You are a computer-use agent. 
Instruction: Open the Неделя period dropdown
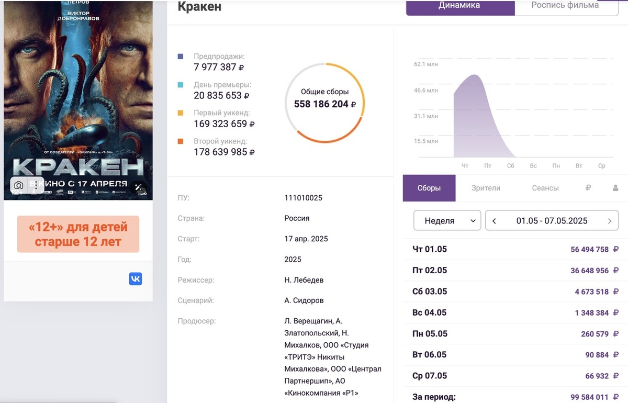(x=447, y=220)
